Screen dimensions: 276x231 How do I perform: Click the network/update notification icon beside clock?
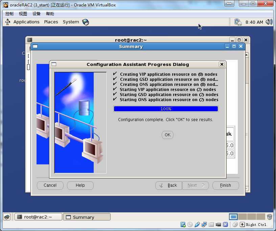pyautogui.click(x=238, y=22)
